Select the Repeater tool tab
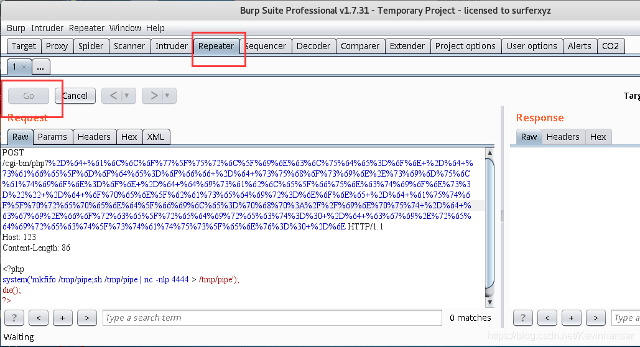 (216, 46)
